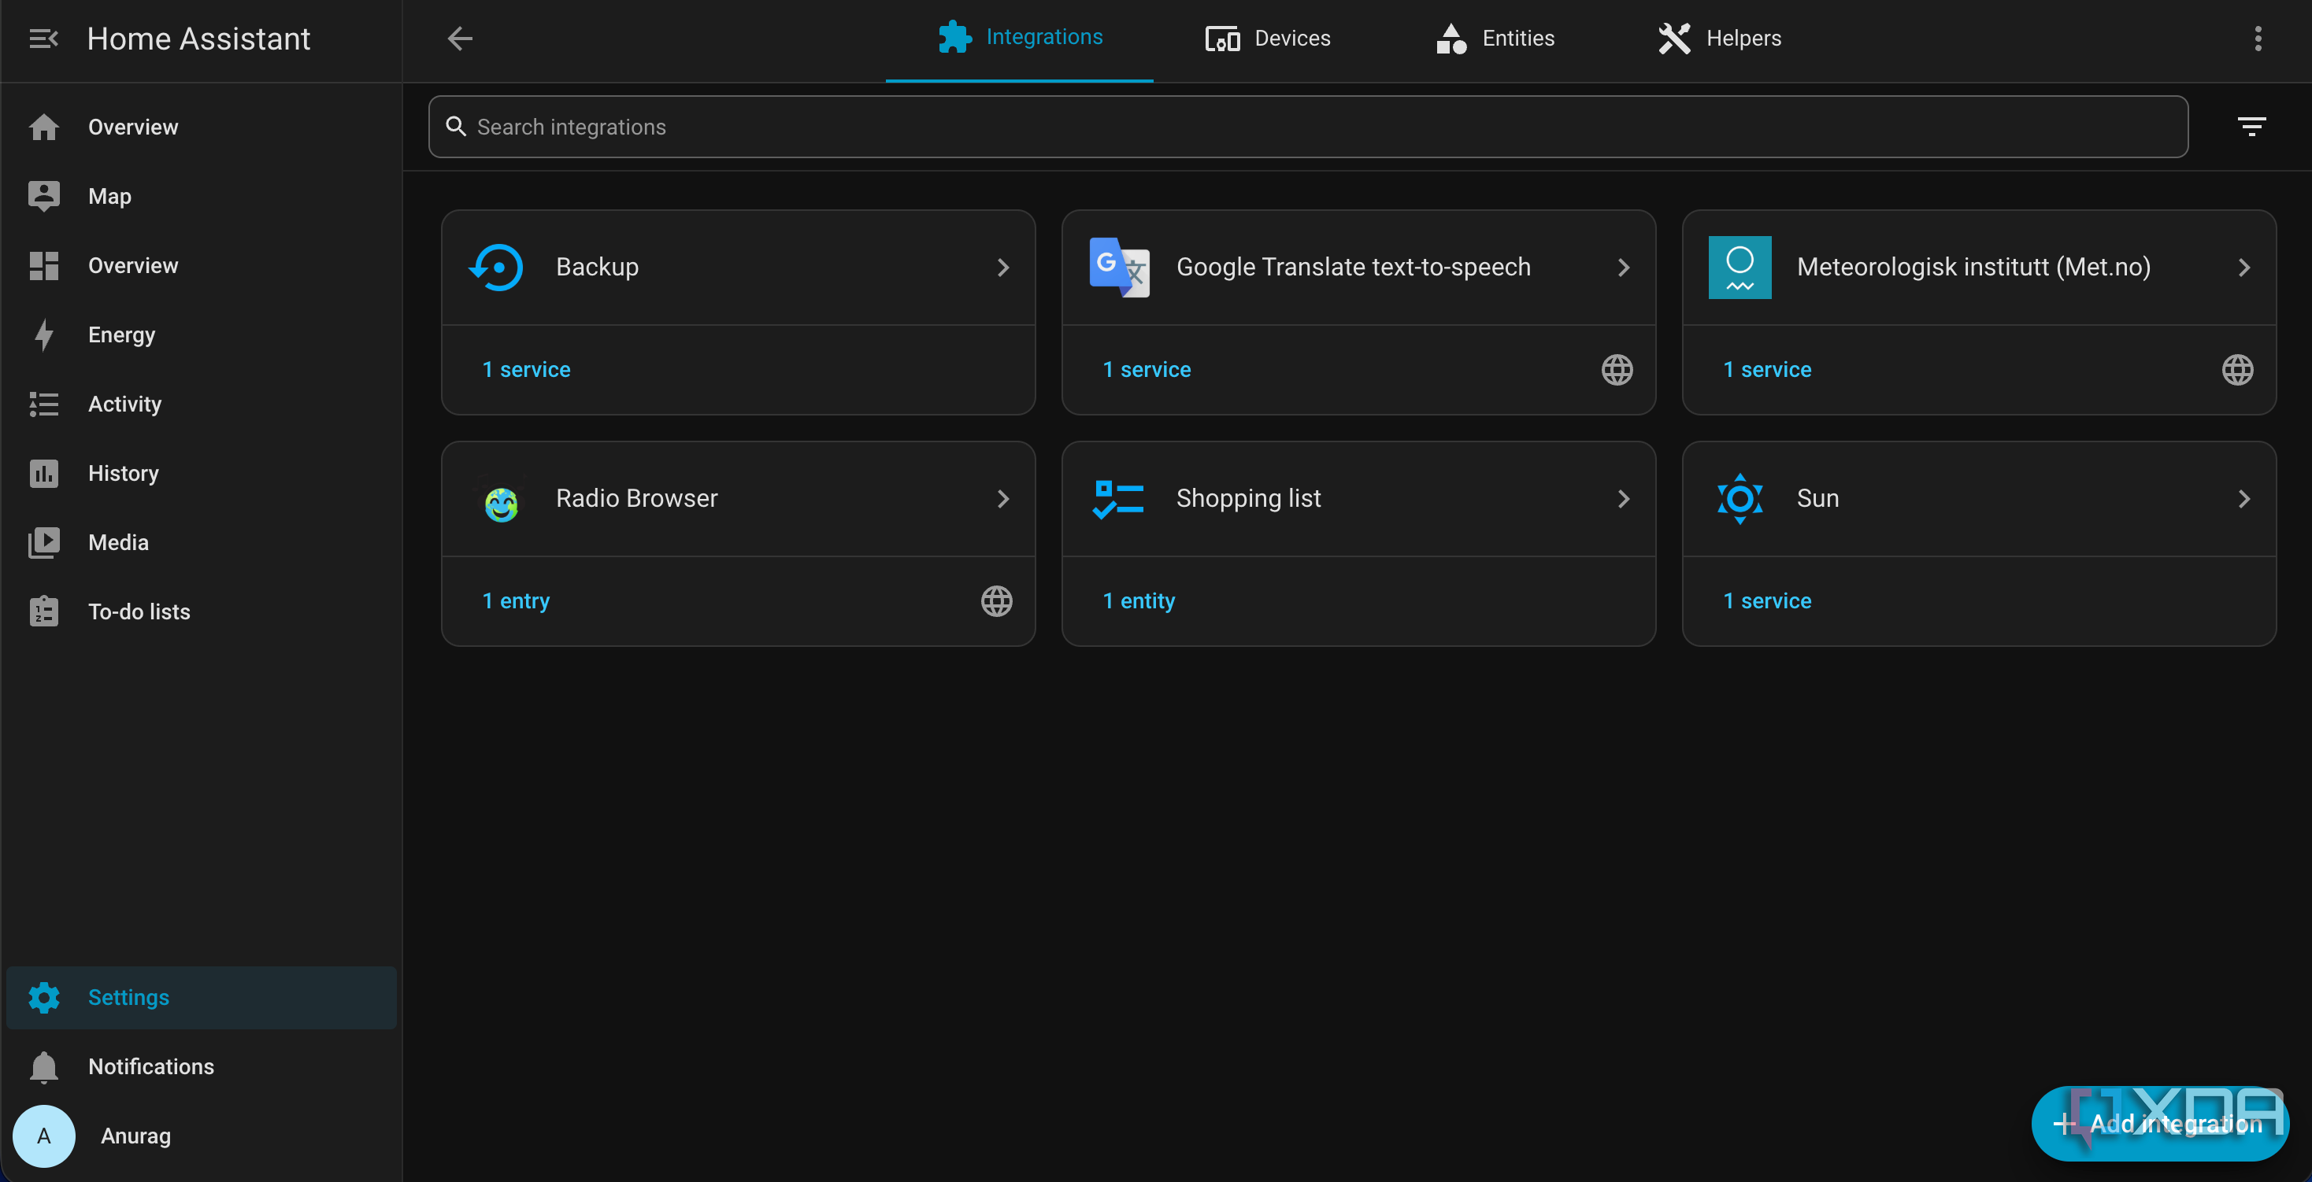Open Activity in the sidebar

[x=201, y=404]
